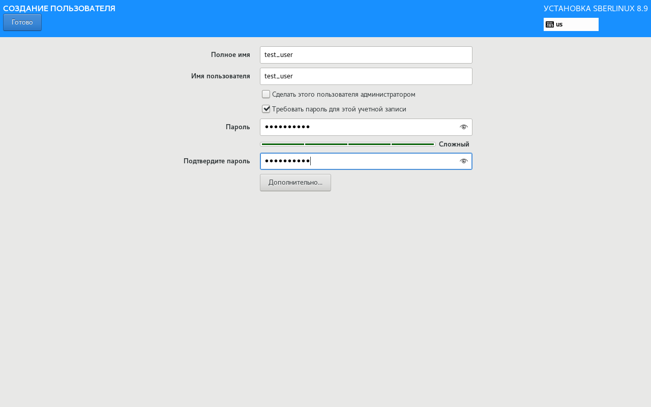This screenshot has height=407, width=651.
Task: Click the Готово button
Action: (22, 22)
